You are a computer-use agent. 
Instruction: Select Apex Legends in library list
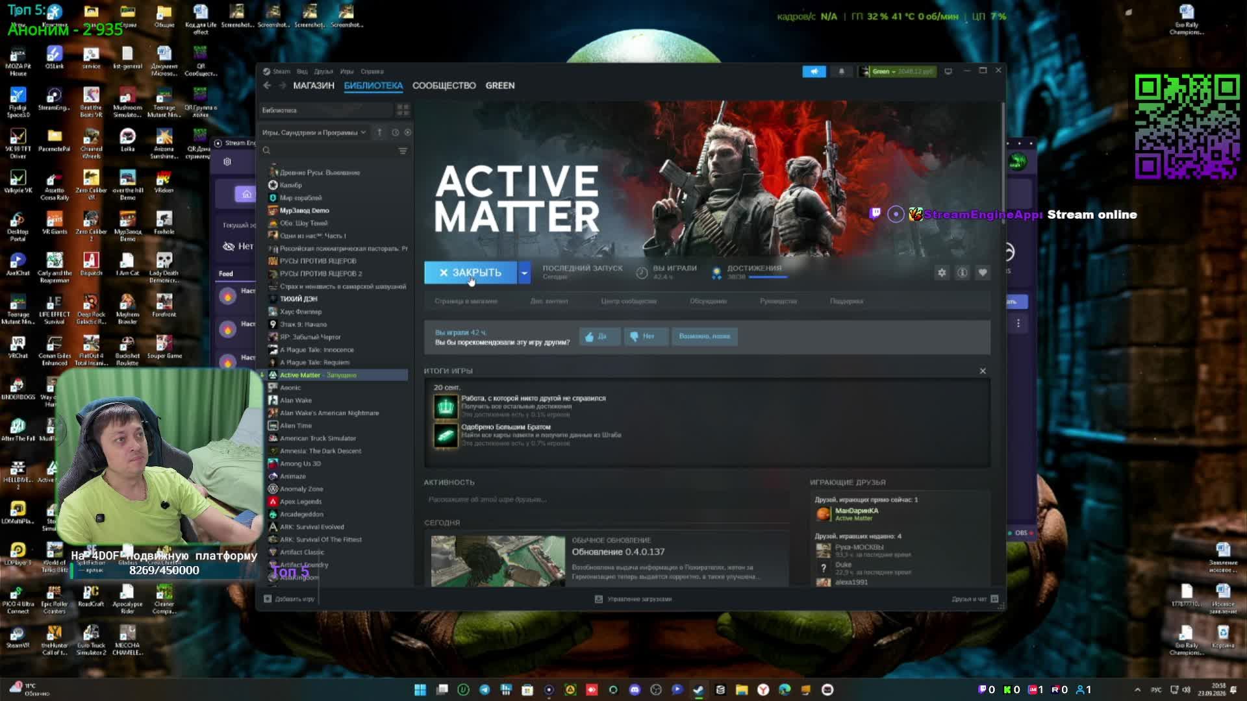click(x=336, y=502)
